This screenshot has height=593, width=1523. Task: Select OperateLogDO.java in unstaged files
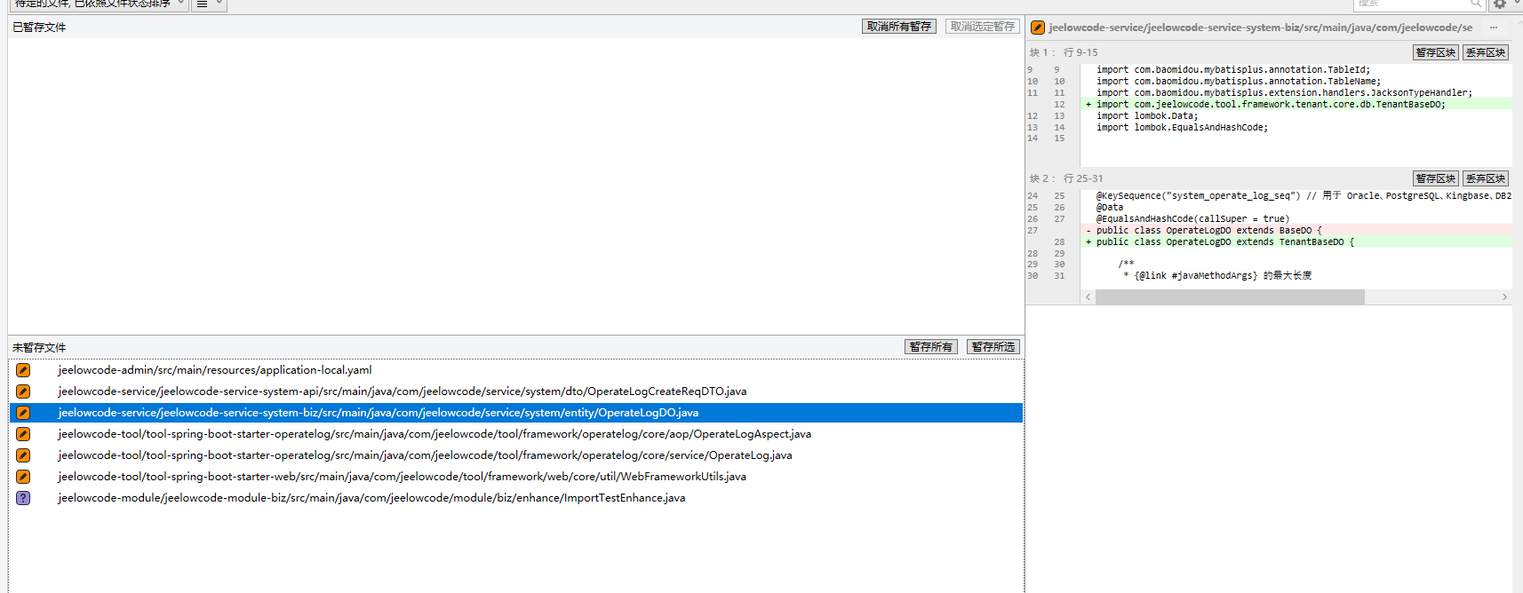tap(378, 413)
